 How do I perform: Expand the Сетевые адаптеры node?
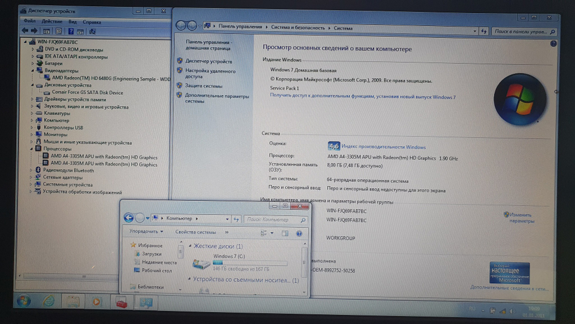[x=32, y=177]
